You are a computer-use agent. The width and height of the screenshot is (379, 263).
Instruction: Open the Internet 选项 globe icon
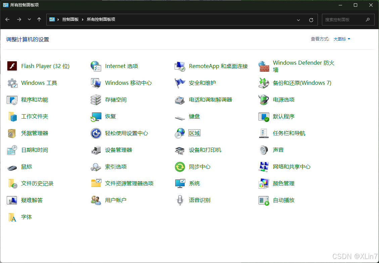tap(96, 66)
